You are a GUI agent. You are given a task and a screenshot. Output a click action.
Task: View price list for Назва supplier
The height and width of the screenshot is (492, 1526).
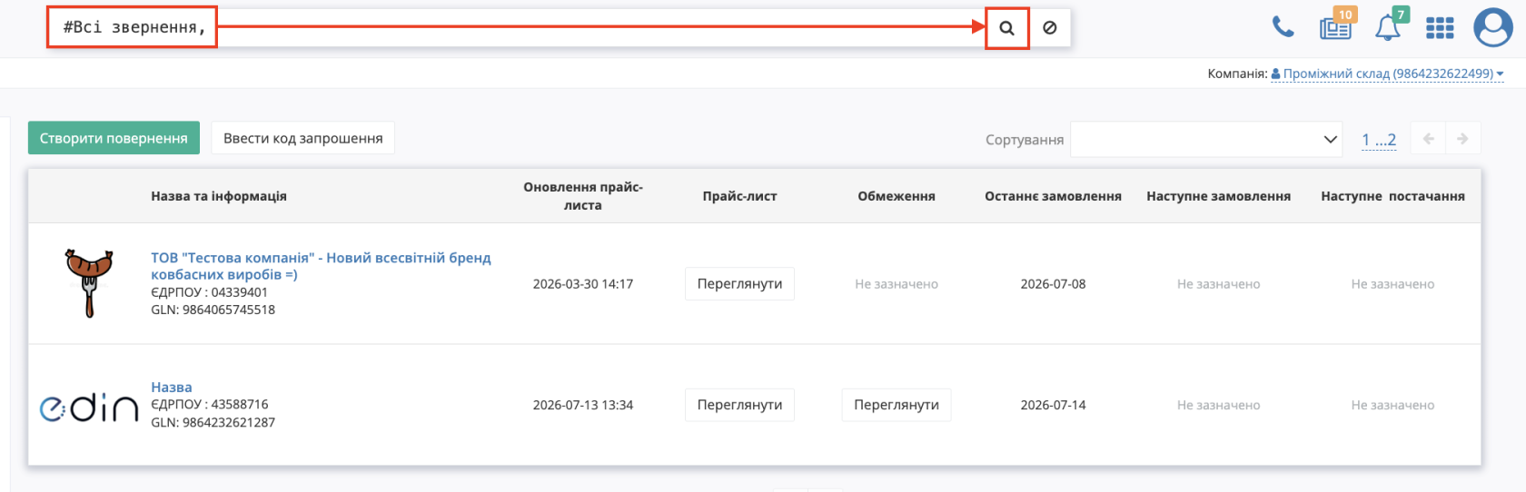click(x=739, y=405)
